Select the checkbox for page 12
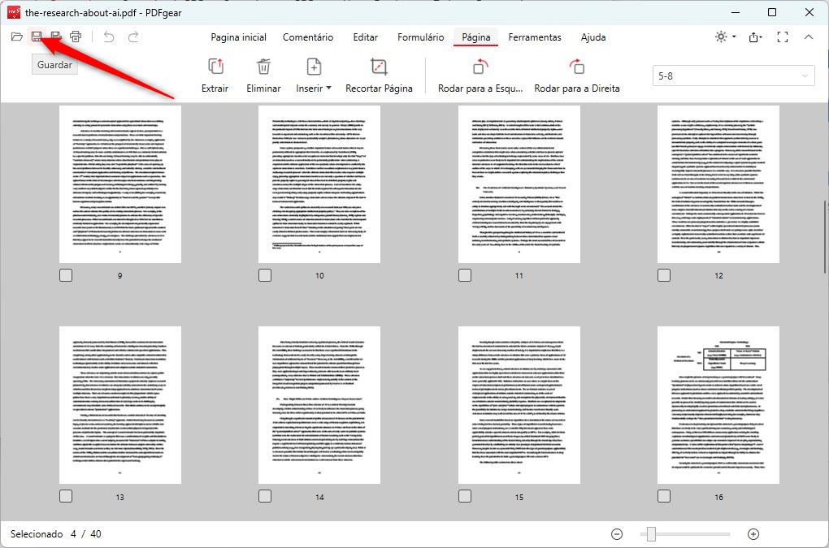 click(x=663, y=275)
